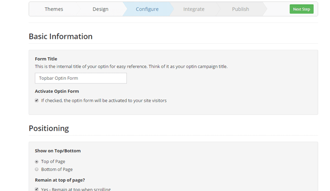Viewport: 330px width, 191px height.
Task: Go to the Integrate step tab
Action: pos(194,9)
